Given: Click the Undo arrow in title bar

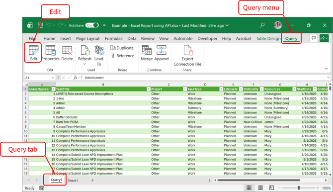Looking at the screenshot, I should click(x=49, y=25).
